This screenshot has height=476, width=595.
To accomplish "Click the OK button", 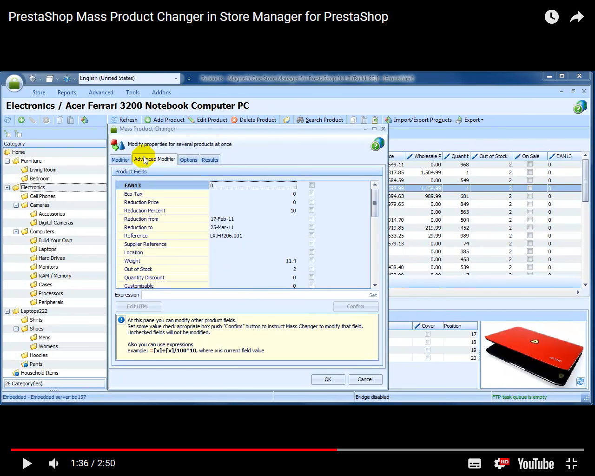I will [x=328, y=379].
